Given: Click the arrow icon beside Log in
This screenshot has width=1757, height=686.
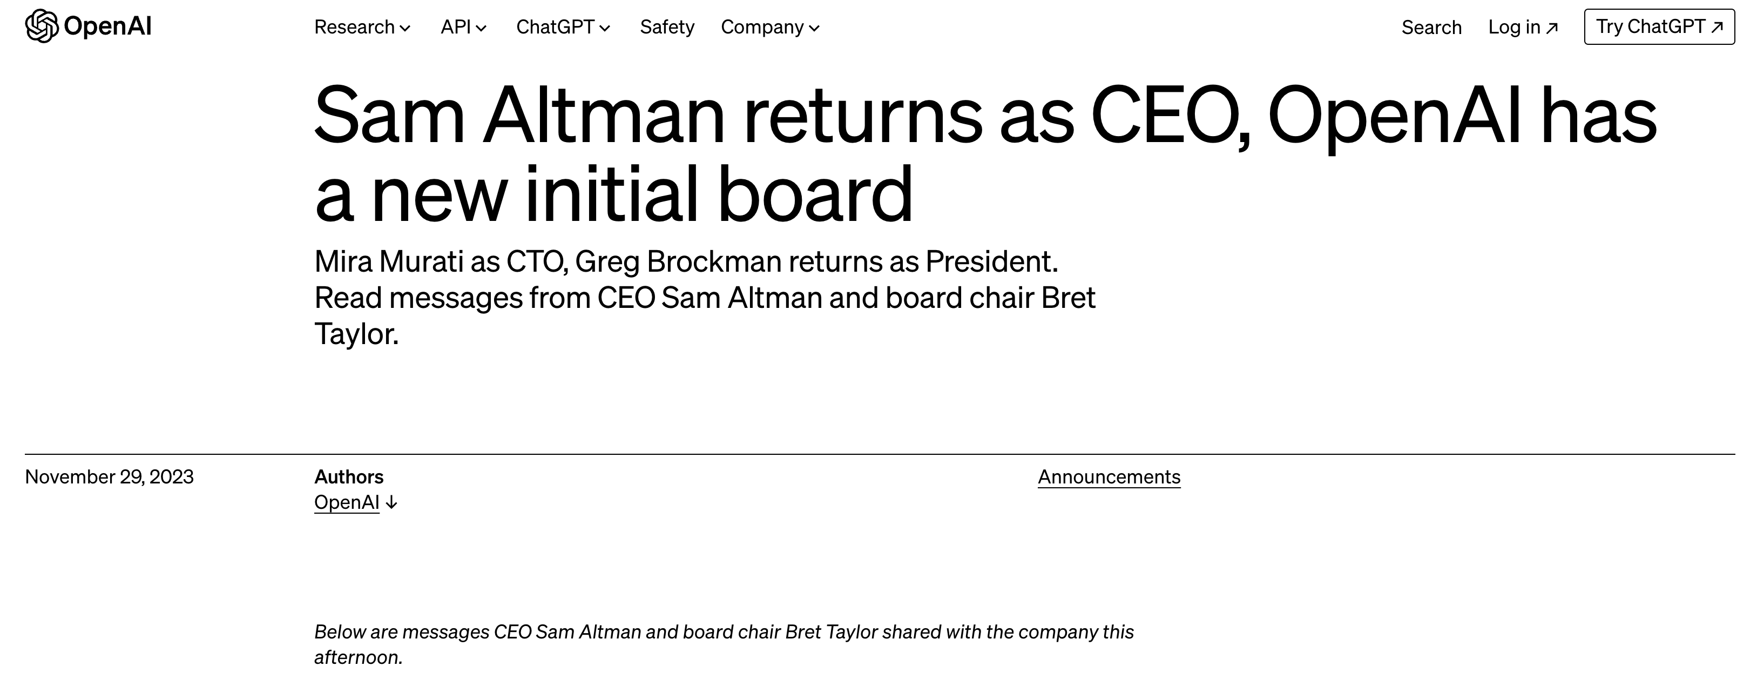Looking at the screenshot, I should coord(1552,28).
